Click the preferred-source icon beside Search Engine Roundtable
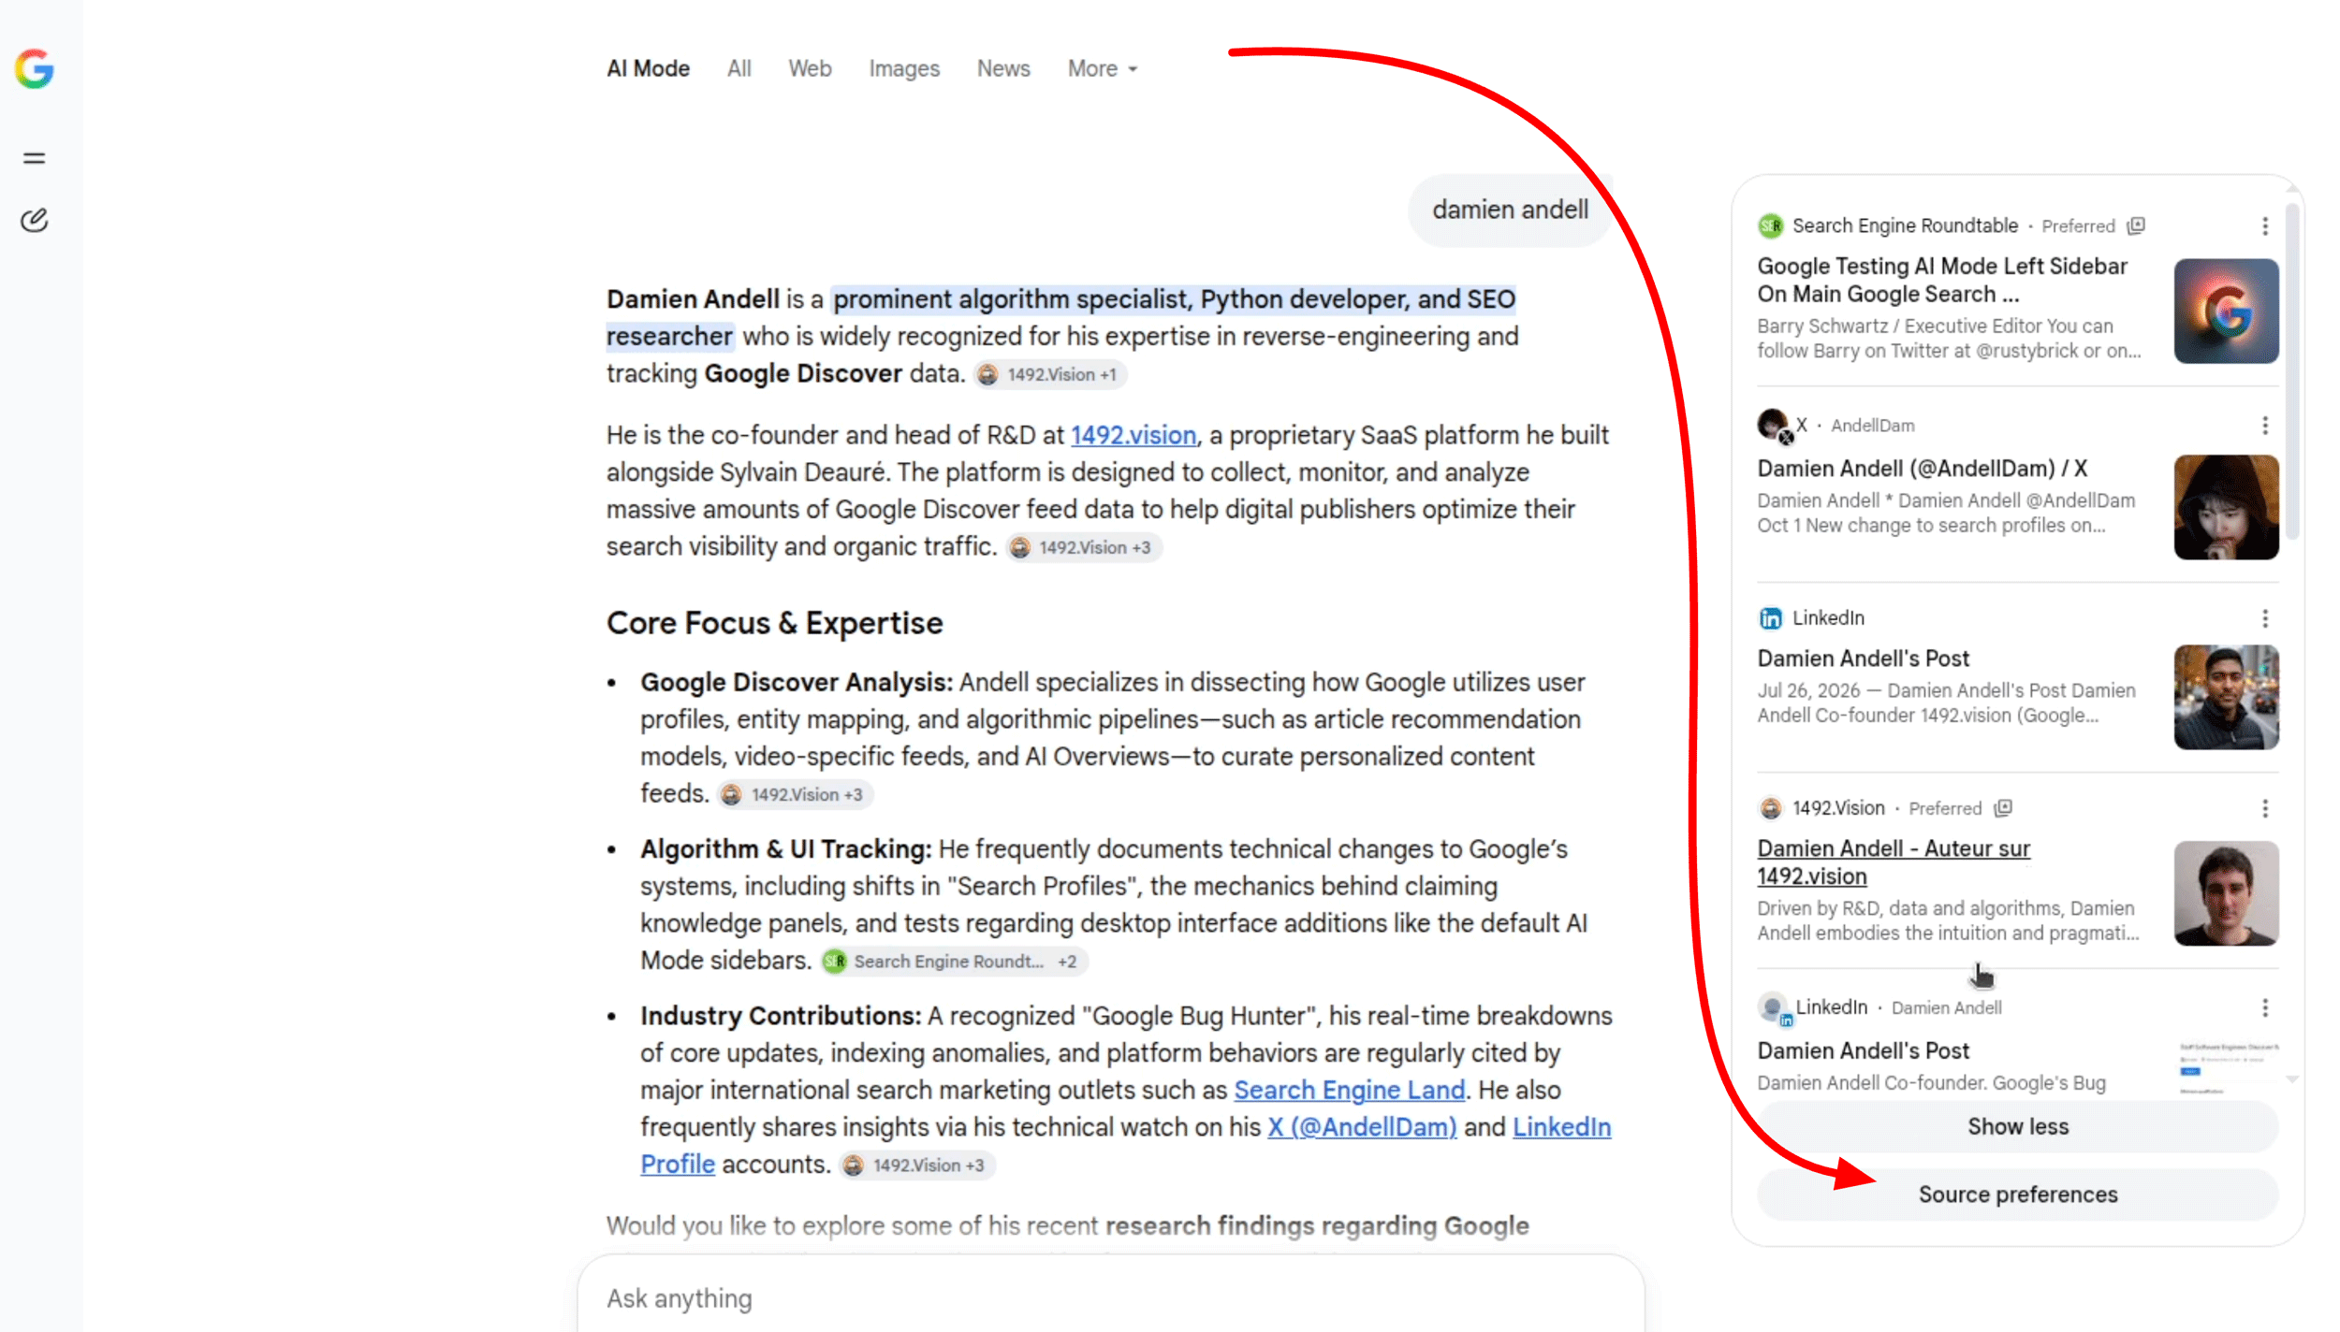2340x1332 pixels. [x=2136, y=225]
